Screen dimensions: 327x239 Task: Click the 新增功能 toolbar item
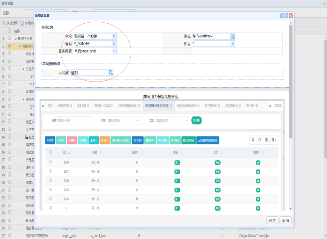pyautogui.click(x=27, y=23)
